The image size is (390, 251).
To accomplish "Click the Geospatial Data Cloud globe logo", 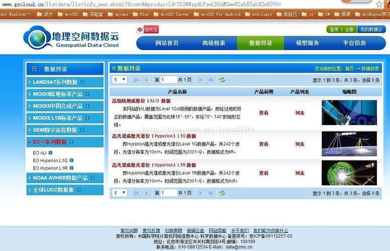I will coord(37,38).
